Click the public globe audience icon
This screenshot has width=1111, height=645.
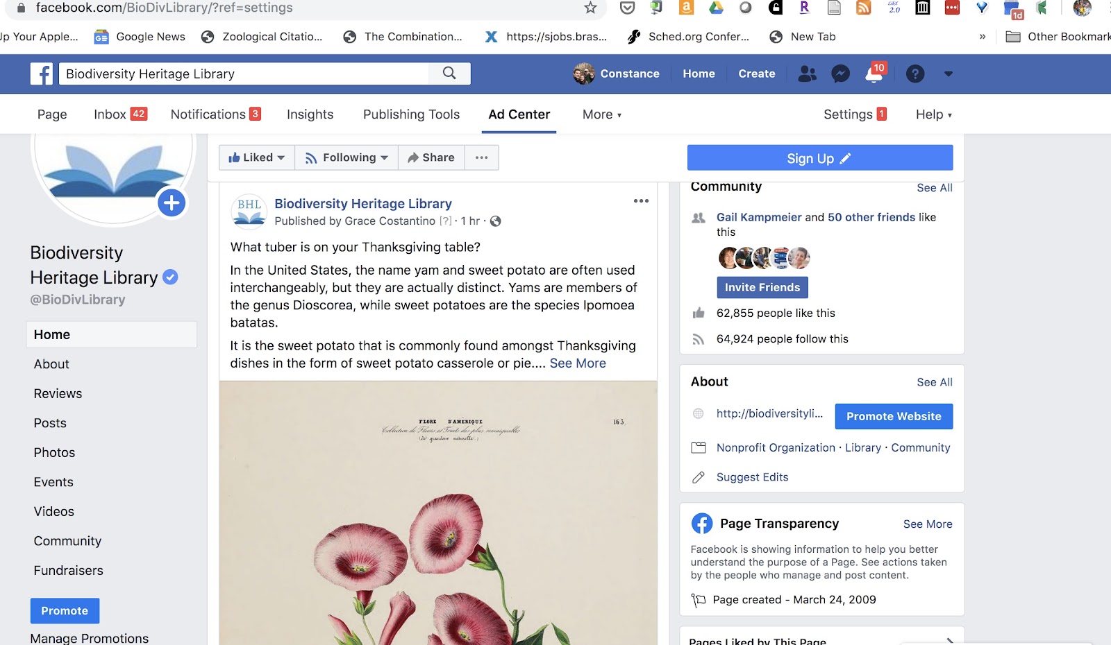coord(495,221)
